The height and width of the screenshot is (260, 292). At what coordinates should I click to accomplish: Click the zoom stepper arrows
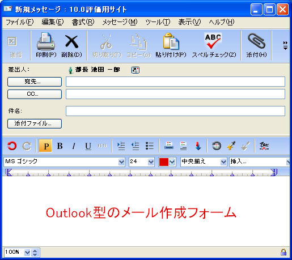pos(35,253)
